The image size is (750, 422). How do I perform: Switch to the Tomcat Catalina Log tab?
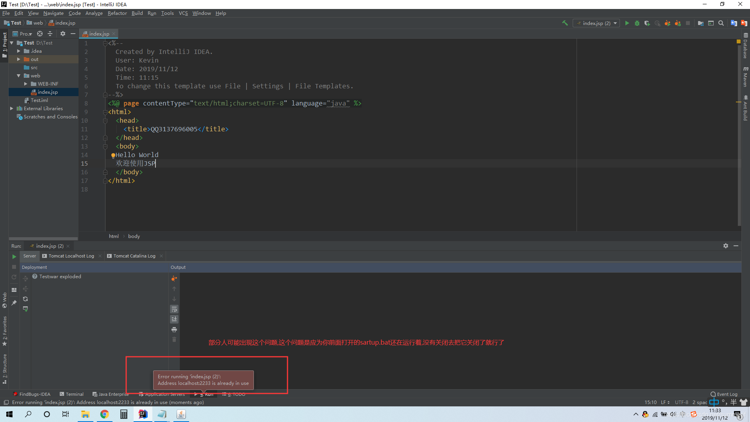pos(134,255)
